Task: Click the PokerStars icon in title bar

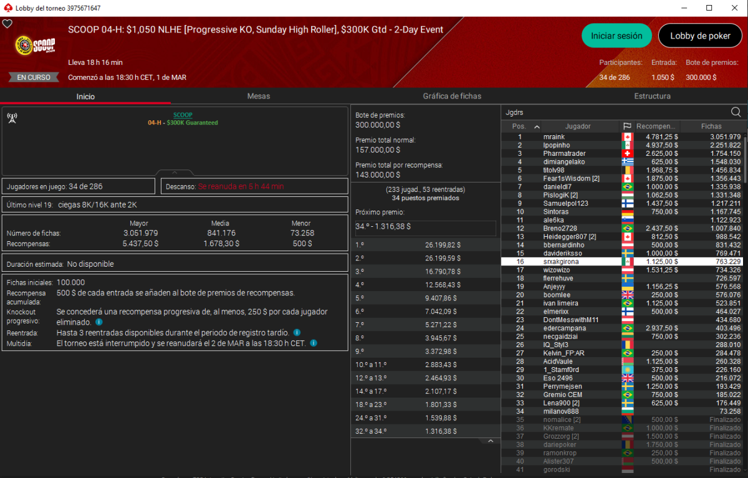Action: coord(7,8)
